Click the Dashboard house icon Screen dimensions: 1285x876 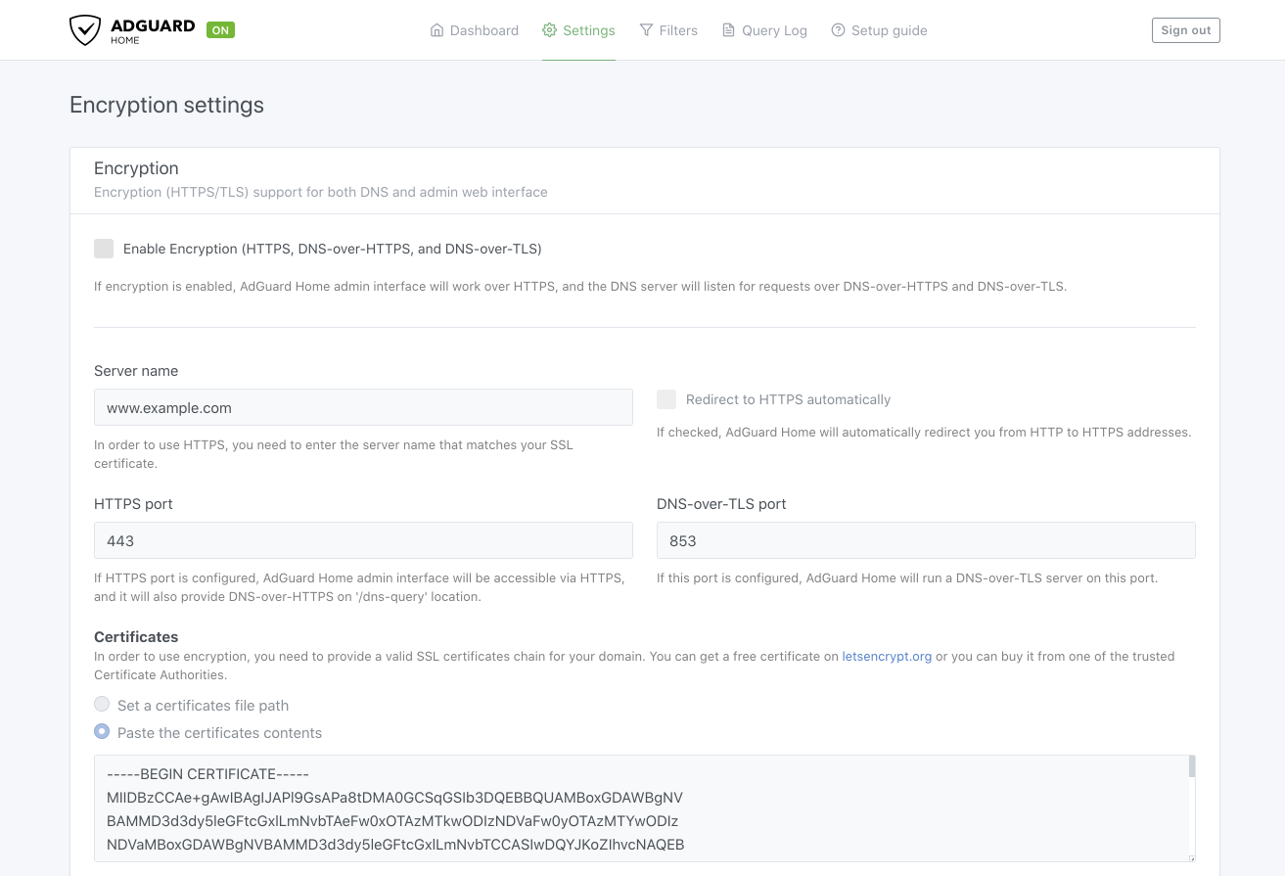click(x=436, y=30)
